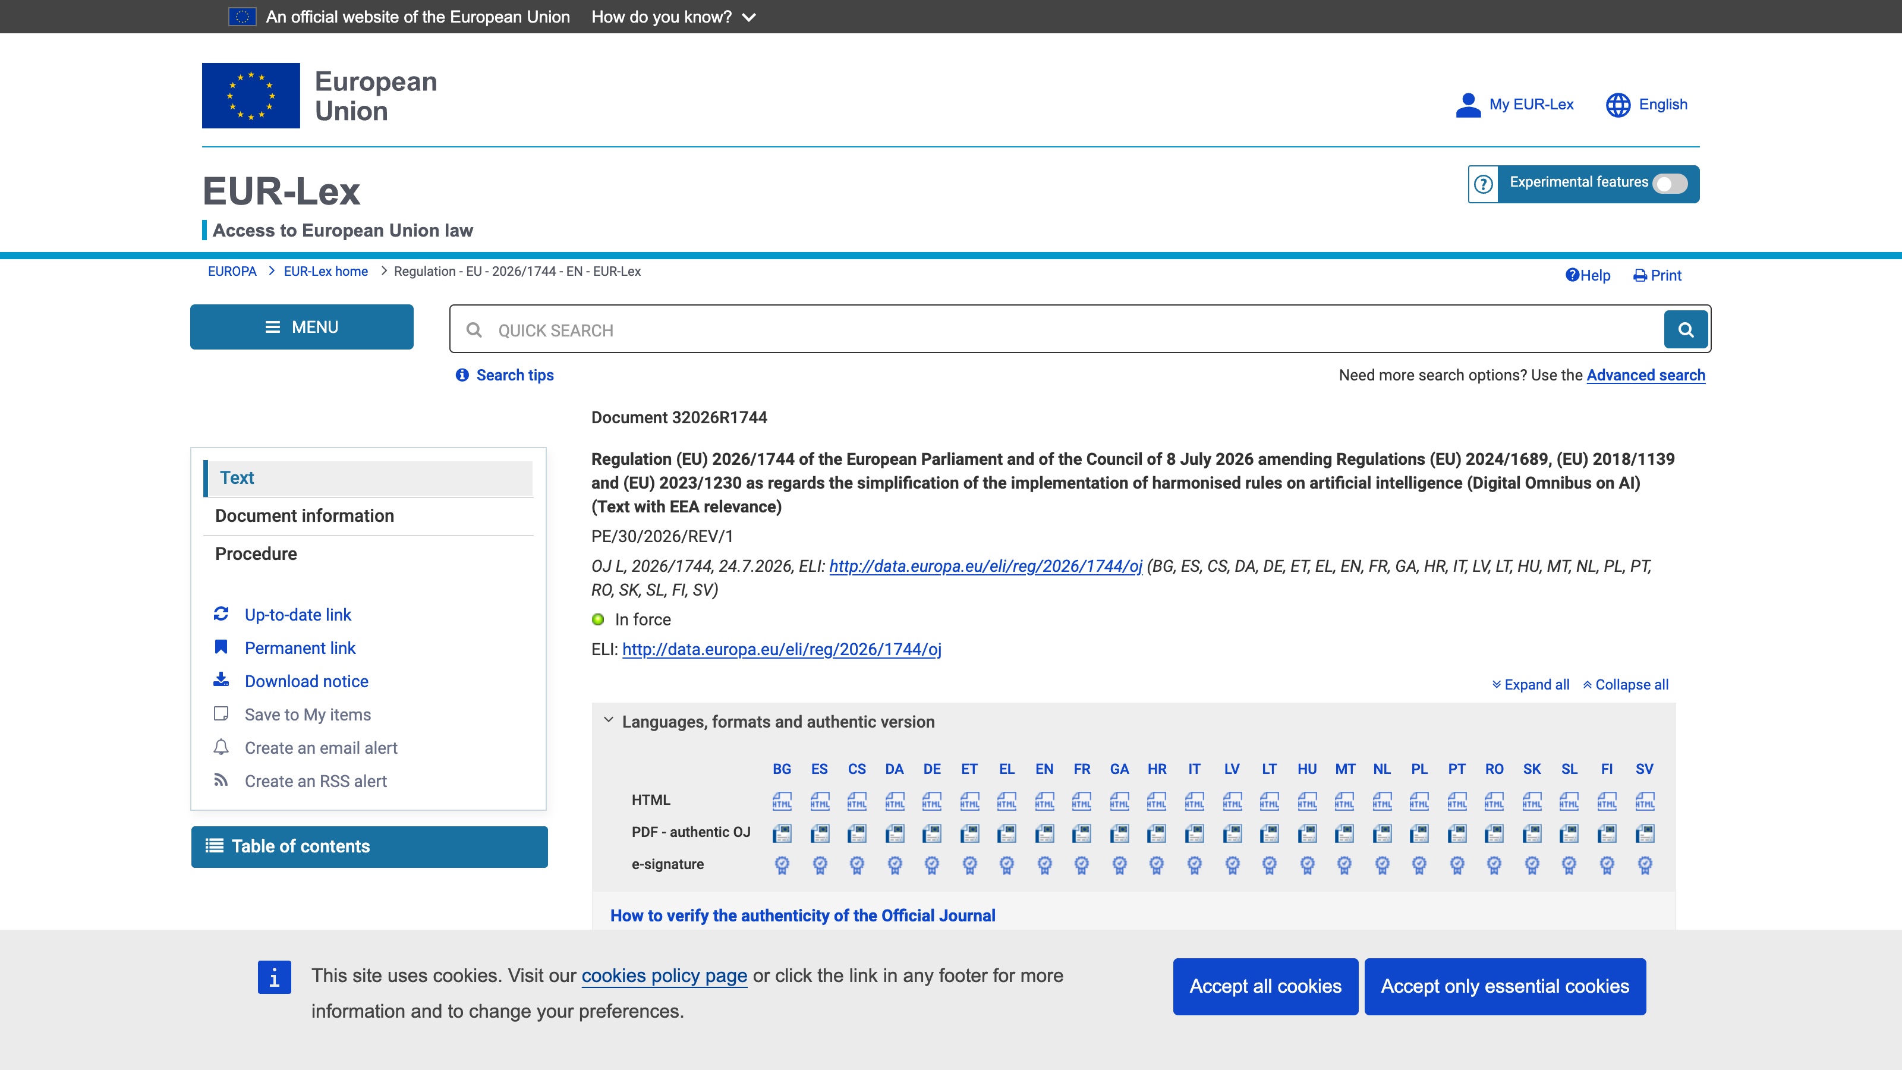
Task: Click Create an RSS alert
Action: 315,781
